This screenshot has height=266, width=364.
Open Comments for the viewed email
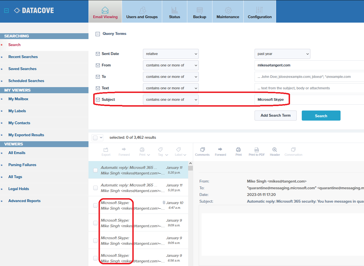[202, 152]
